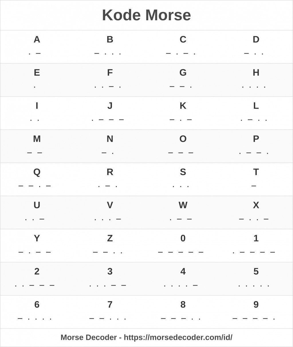Click the four dots under letter H

point(254,87)
